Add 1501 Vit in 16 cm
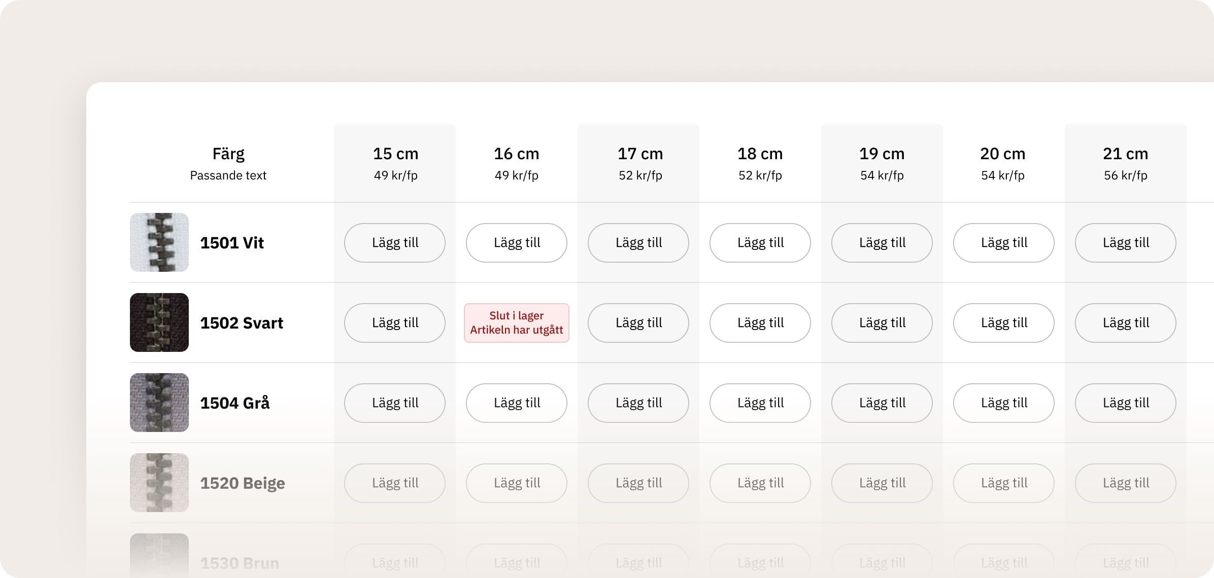This screenshot has height=578, width=1214. pos(517,243)
